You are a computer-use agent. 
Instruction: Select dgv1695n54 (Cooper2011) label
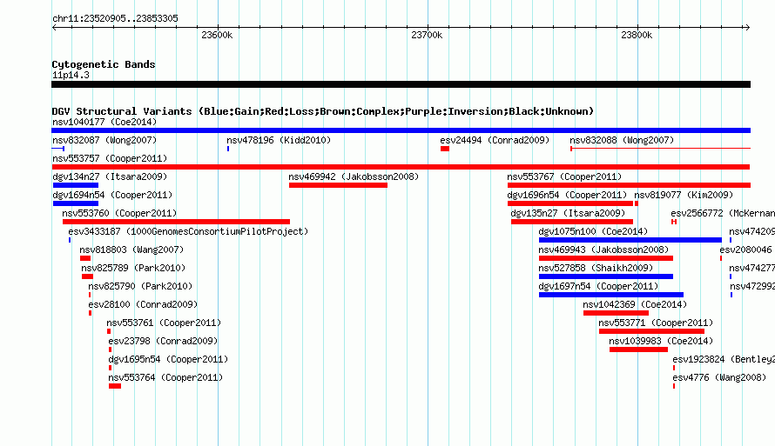point(168,359)
